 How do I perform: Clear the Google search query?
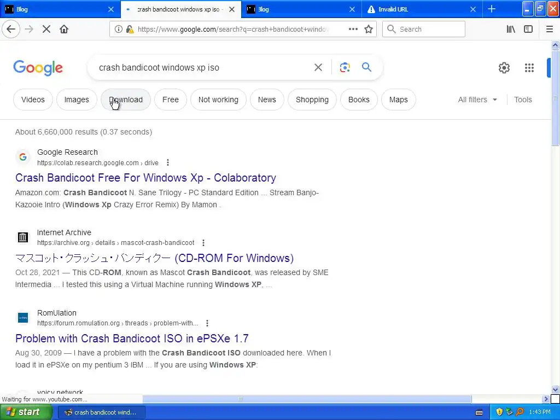click(x=318, y=67)
